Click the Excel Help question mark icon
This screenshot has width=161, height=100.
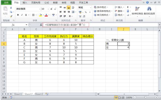[x=147, y=3]
